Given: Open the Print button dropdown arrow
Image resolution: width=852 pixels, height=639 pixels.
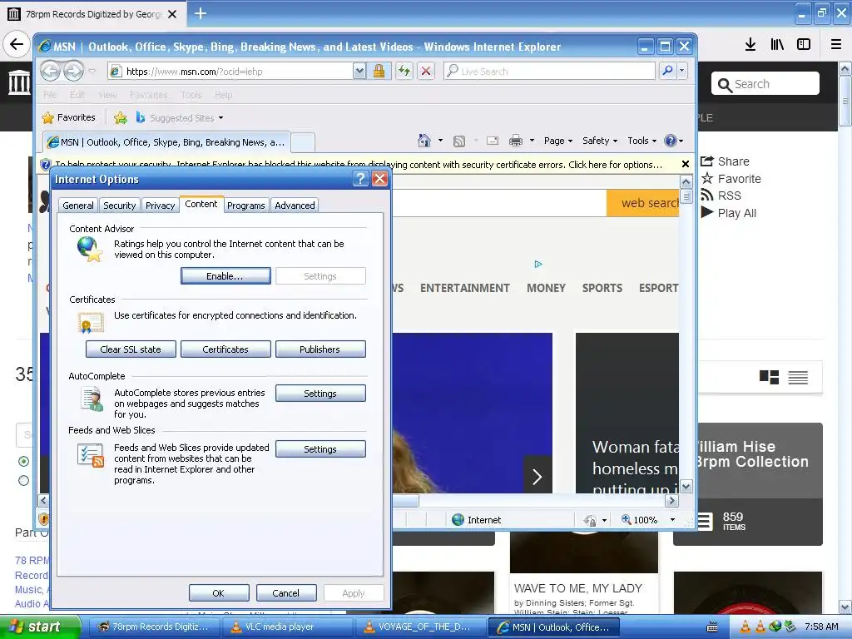Looking at the screenshot, I should (532, 141).
